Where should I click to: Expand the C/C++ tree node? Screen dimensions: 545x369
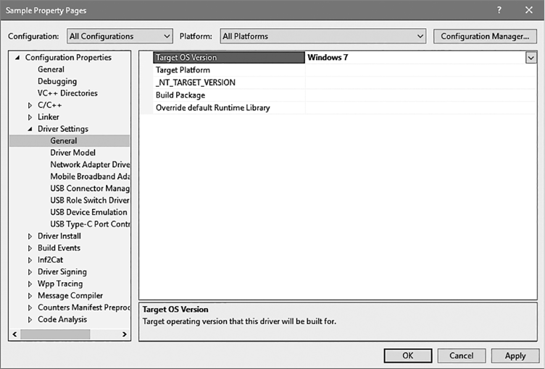click(30, 105)
